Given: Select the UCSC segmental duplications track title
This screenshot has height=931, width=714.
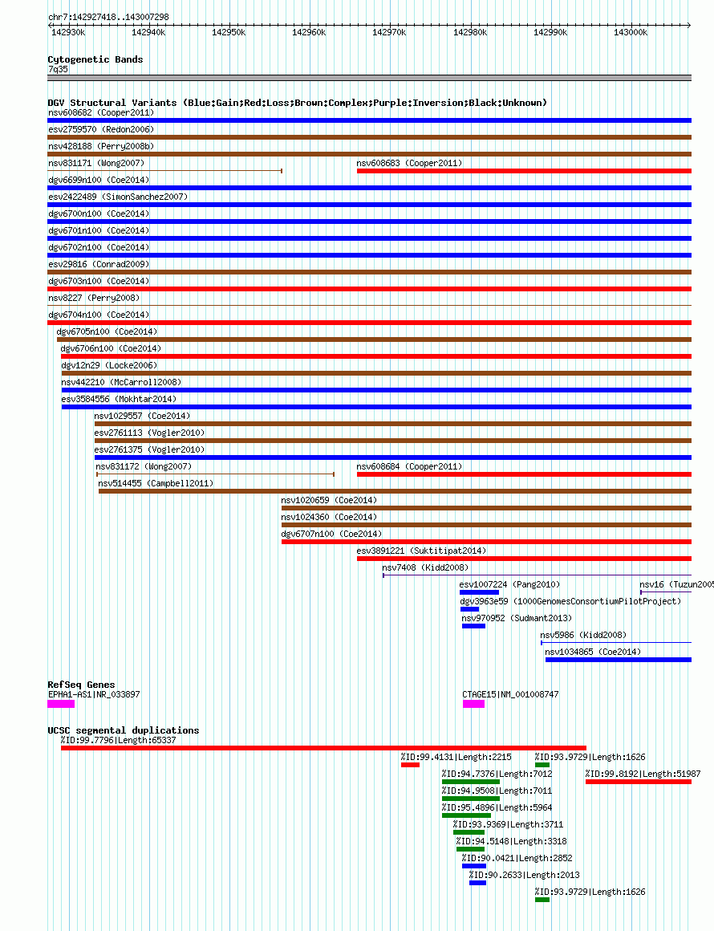Looking at the screenshot, I should click(x=124, y=730).
